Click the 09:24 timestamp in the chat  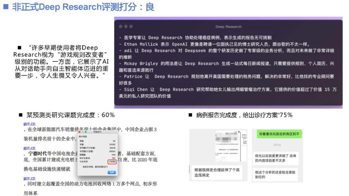coord(277,145)
